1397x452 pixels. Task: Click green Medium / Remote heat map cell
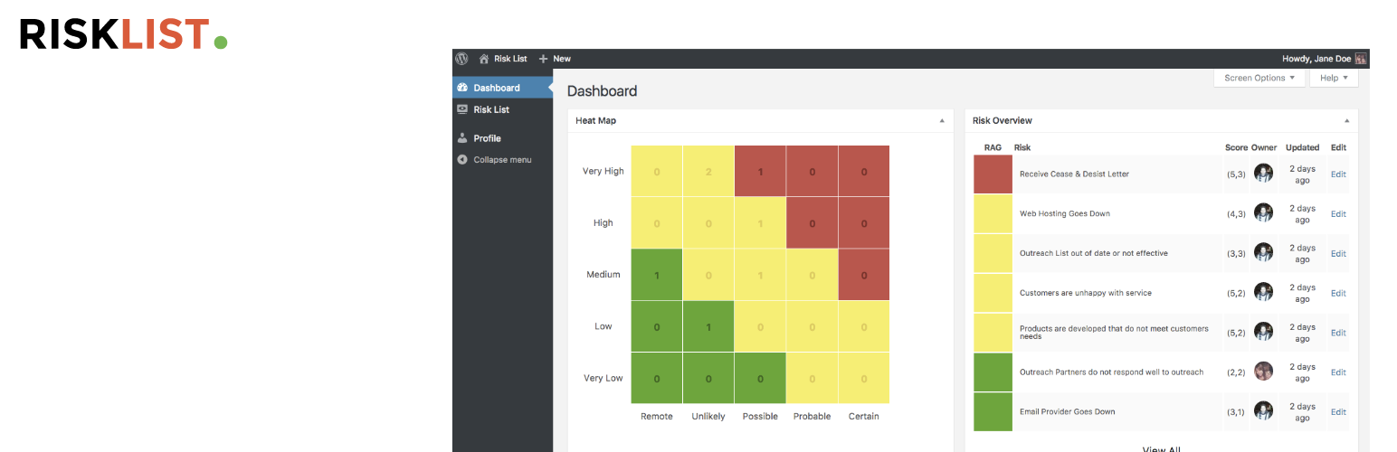(656, 275)
